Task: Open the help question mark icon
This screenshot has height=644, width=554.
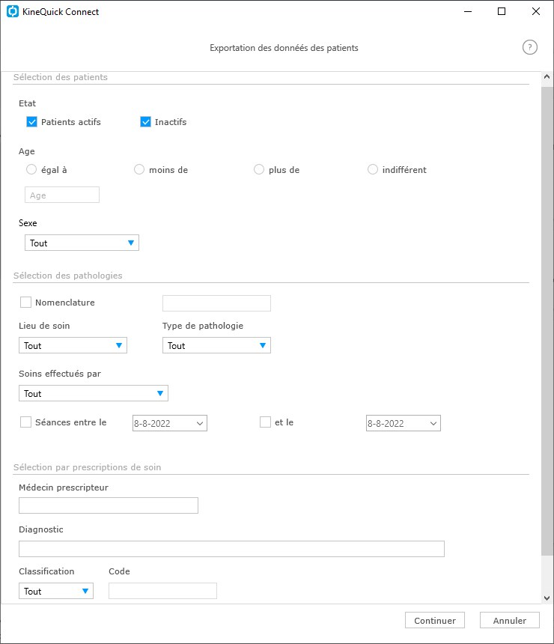Action: tap(530, 48)
